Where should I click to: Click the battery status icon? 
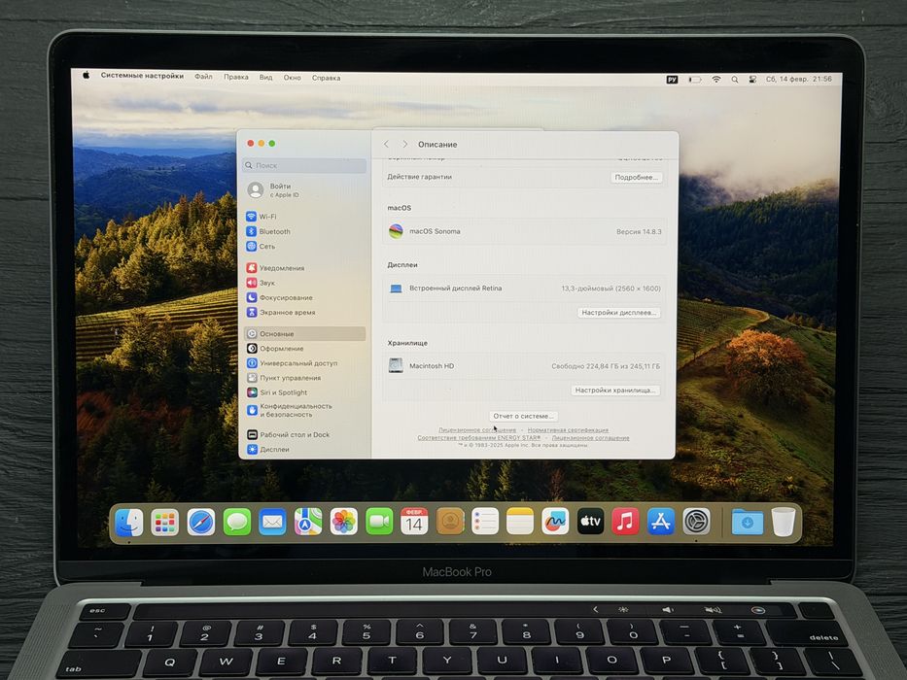695,80
